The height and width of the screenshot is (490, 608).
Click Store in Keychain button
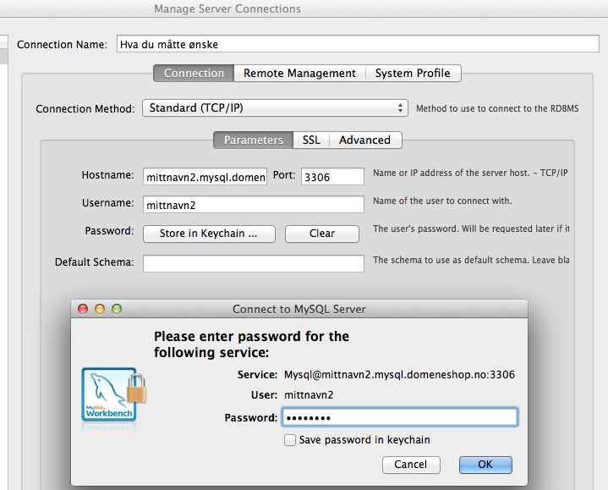209,234
